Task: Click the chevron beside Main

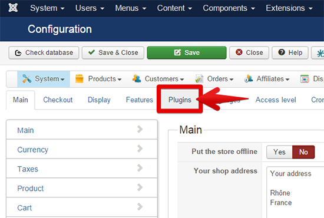Action: click(140, 129)
